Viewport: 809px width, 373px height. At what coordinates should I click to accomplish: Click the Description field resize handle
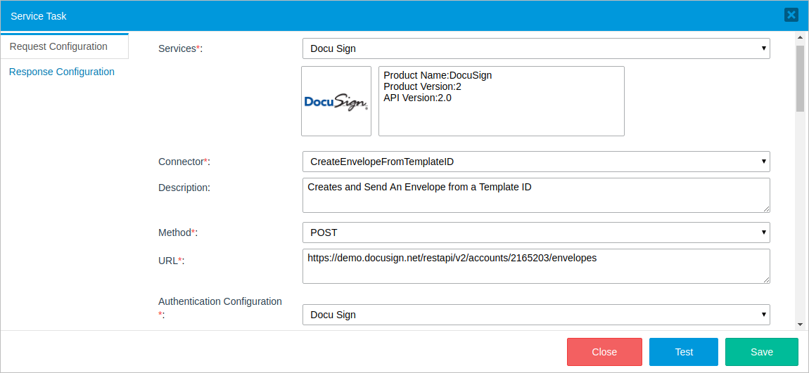(x=766, y=208)
